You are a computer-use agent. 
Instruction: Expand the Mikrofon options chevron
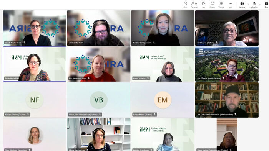pos(260,5)
